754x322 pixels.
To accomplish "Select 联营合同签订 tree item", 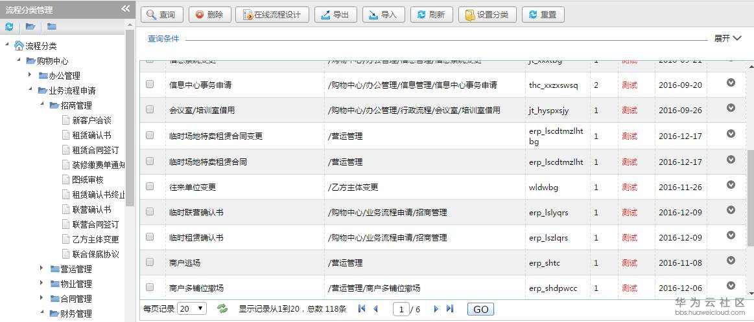I will [x=96, y=224].
